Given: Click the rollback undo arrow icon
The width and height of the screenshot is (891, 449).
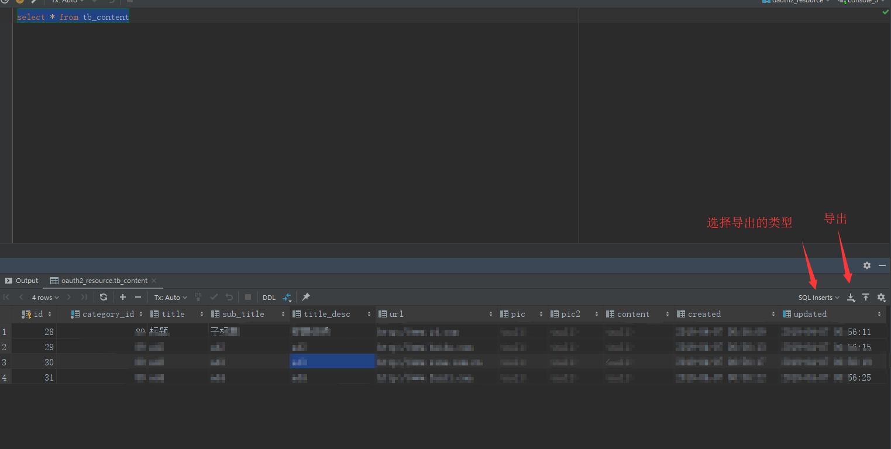Looking at the screenshot, I should 229,298.
